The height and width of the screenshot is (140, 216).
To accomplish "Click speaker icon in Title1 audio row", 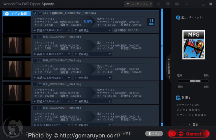I will point(35,30).
